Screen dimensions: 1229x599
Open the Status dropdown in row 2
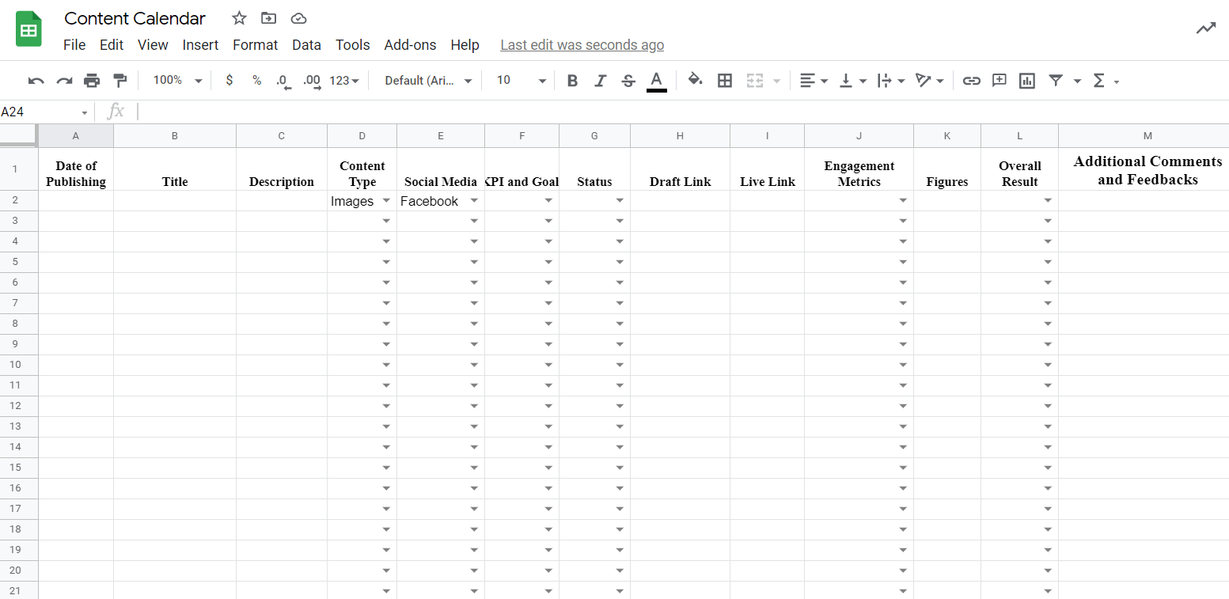(620, 201)
